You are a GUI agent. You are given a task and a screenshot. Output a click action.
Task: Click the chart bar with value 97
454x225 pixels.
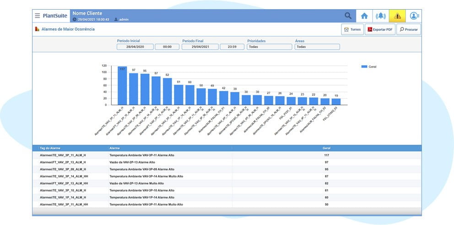pos(134,89)
